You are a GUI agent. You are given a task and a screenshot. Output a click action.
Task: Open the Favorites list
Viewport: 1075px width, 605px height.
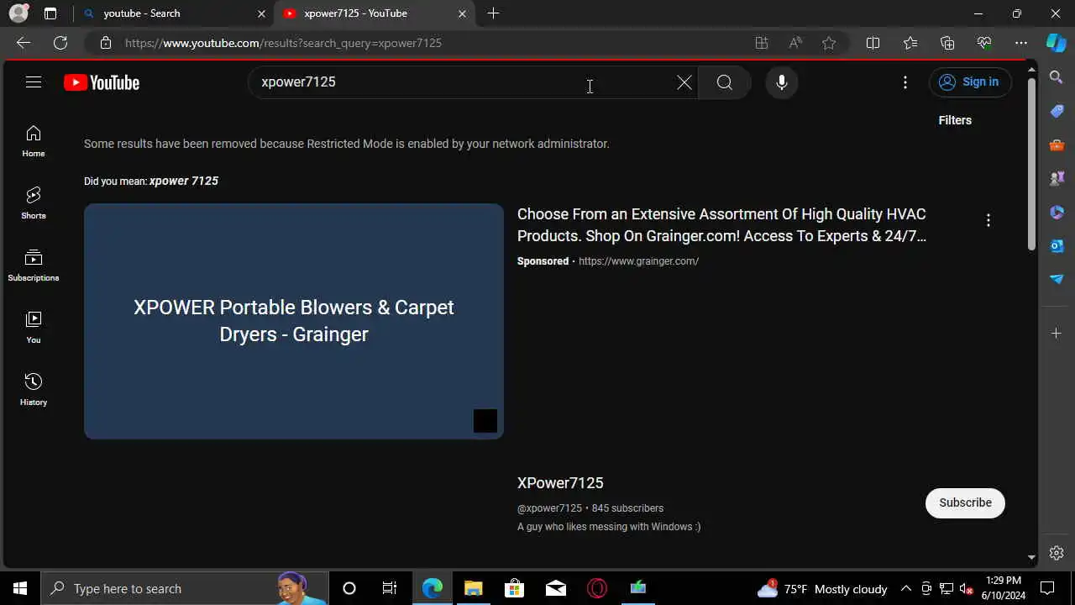[x=910, y=43]
